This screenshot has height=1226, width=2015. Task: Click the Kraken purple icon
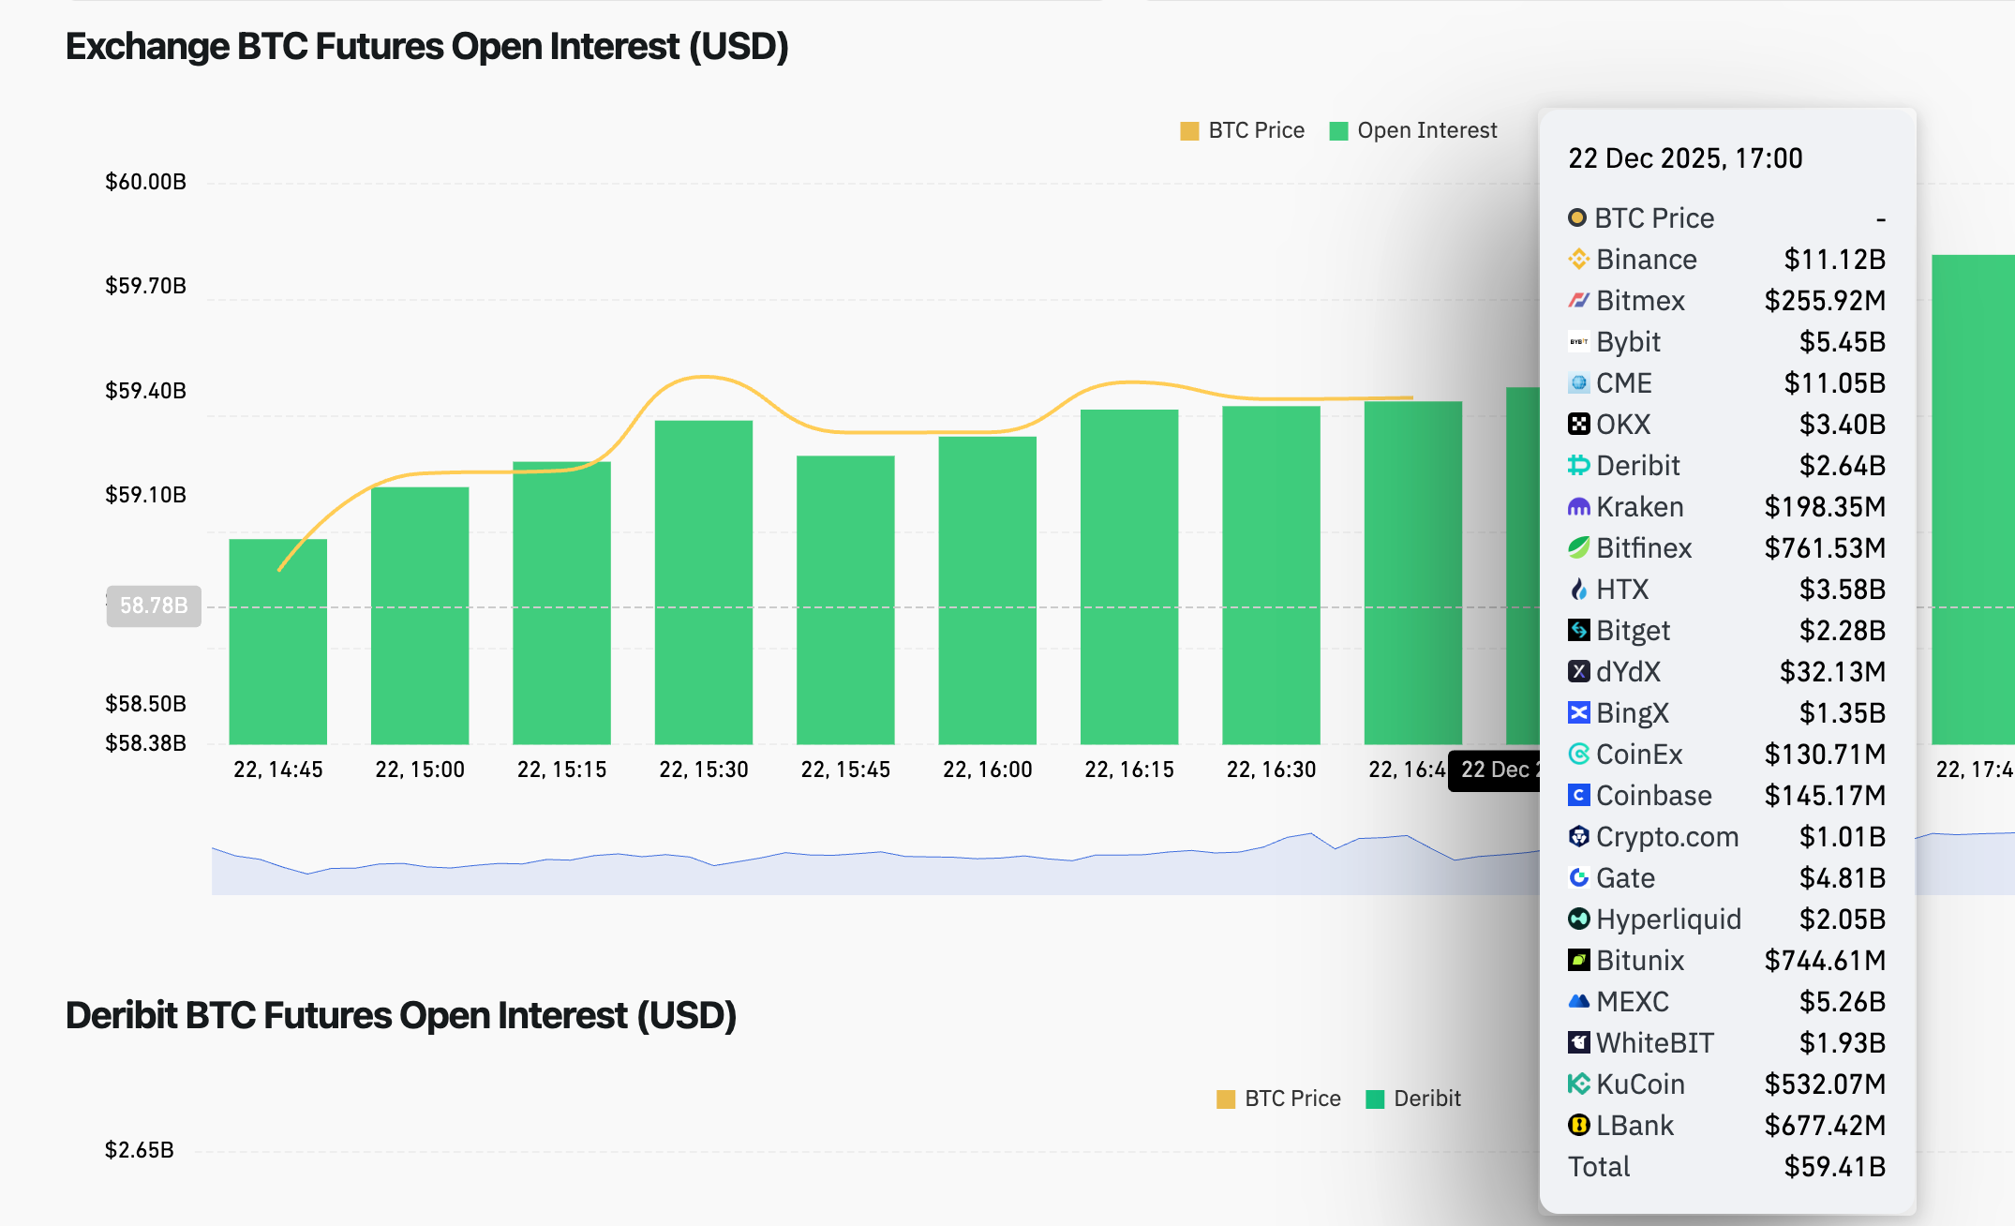pos(1579,506)
